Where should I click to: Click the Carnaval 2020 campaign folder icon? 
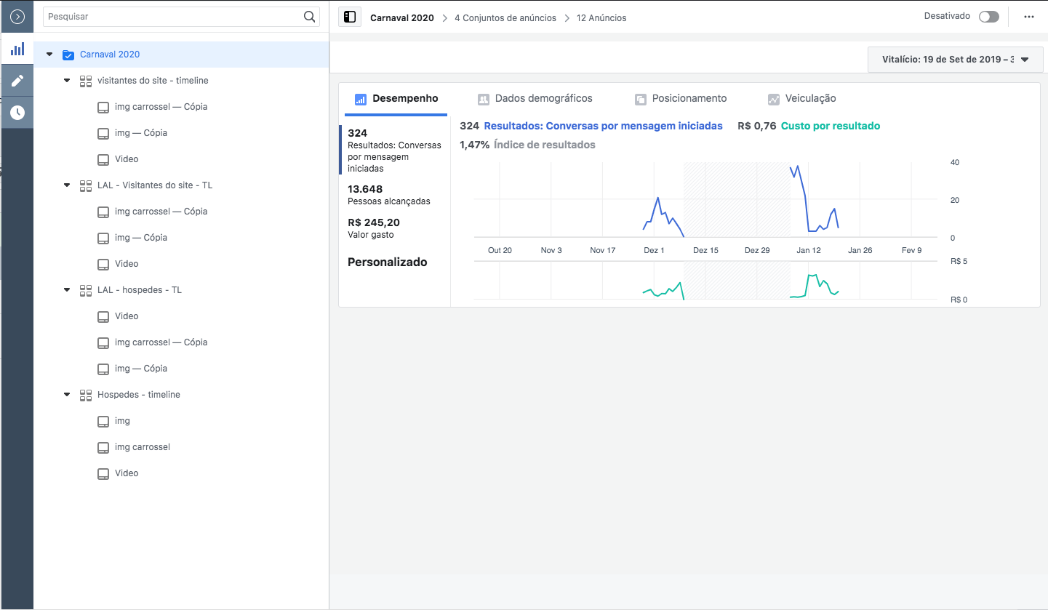(68, 55)
